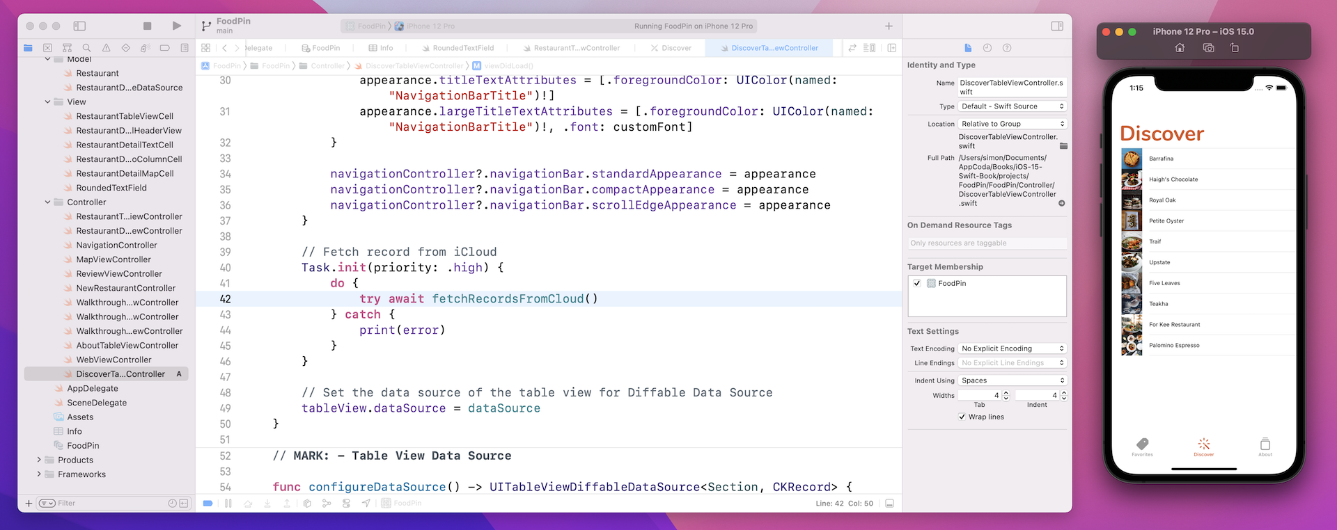Switch to the RoundedTextField editor tab

[462, 48]
